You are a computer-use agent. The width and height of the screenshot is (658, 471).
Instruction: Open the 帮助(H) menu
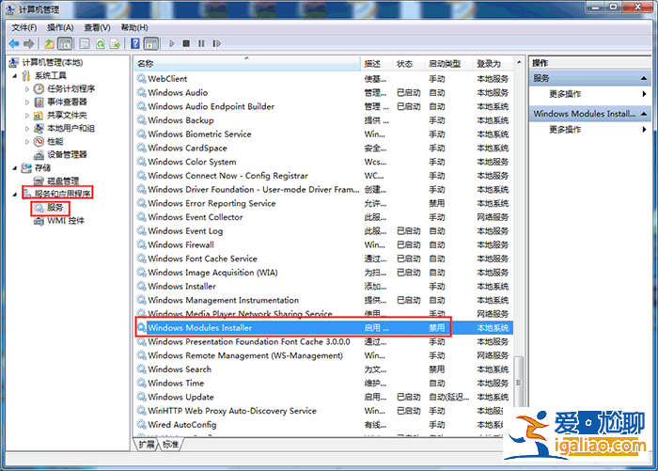[134, 27]
